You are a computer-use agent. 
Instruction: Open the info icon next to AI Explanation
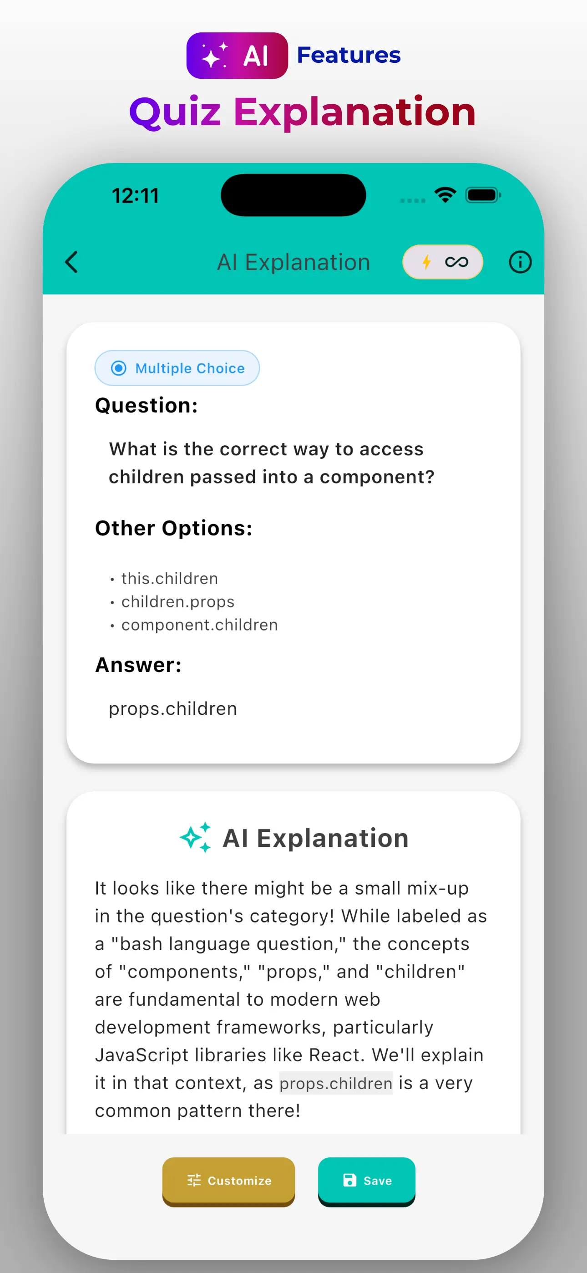pos(520,262)
